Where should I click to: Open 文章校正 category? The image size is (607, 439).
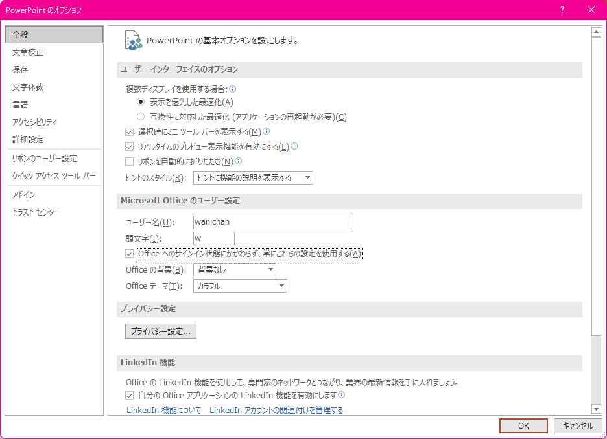click(54, 52)
